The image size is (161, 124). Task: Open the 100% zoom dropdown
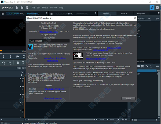107,119
